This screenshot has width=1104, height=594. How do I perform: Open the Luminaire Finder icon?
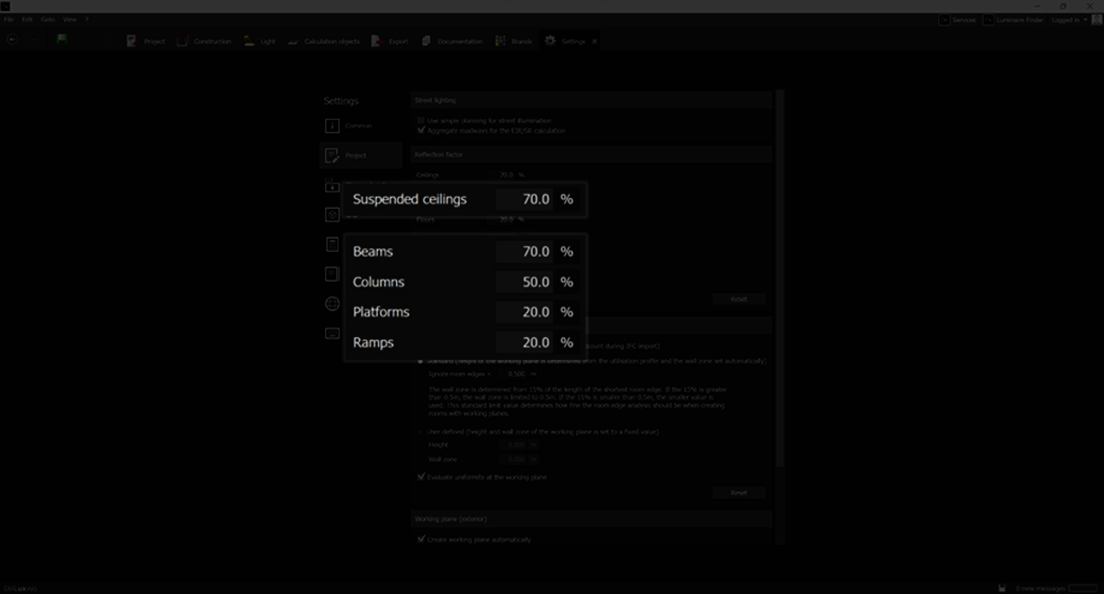988,20
